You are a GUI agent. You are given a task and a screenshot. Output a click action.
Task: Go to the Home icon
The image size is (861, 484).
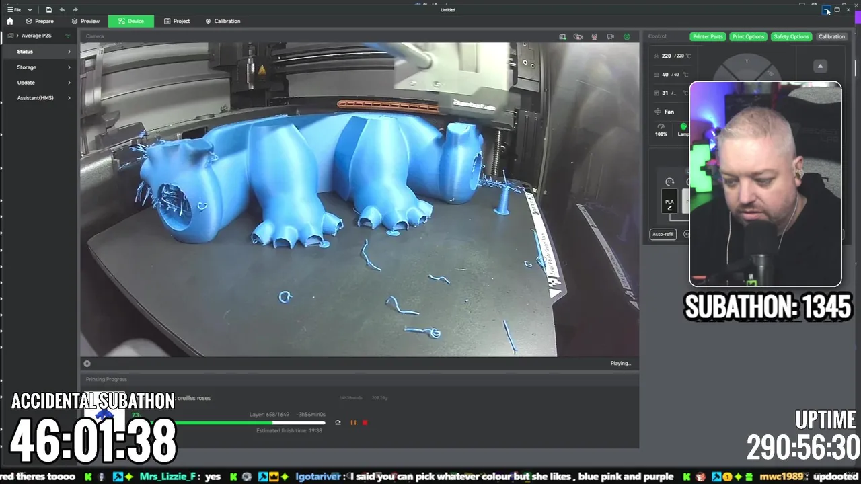pos(9,21)
